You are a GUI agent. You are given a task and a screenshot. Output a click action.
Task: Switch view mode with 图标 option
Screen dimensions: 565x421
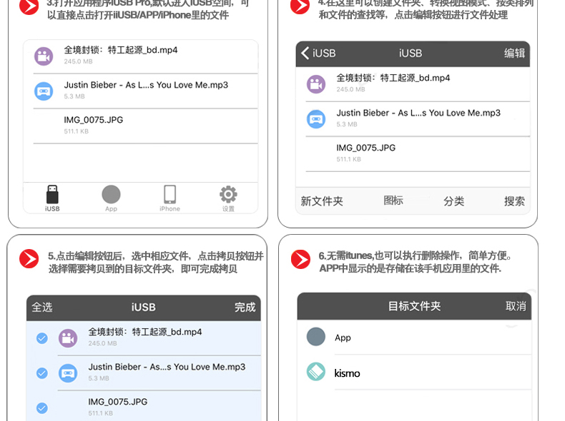393,201
